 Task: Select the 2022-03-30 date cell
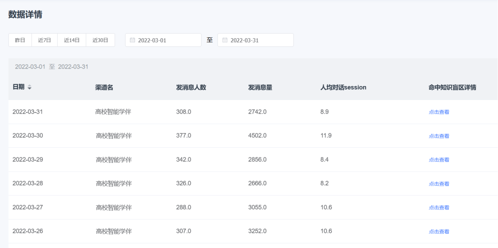point(28,136)
